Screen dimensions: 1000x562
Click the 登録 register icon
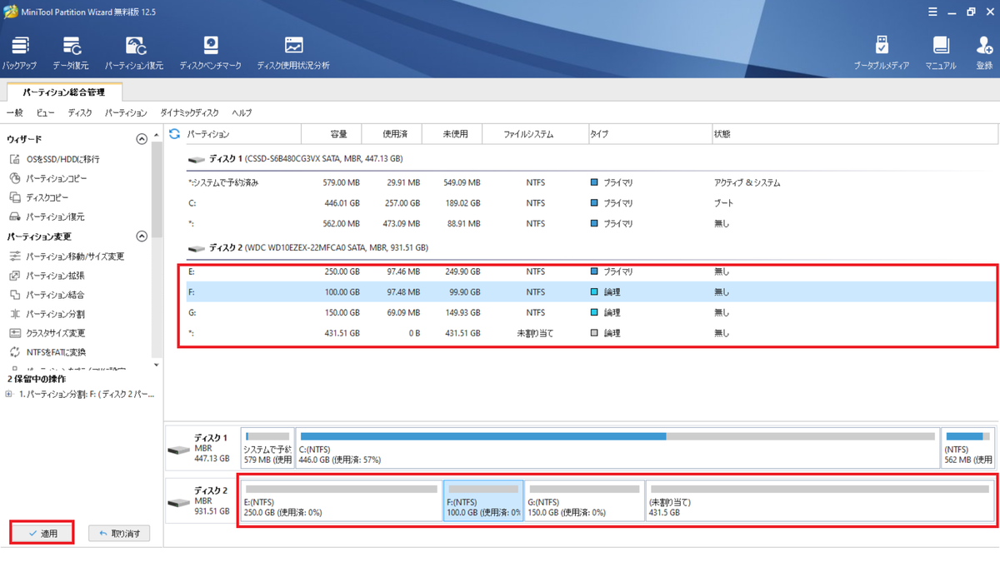(984, 53)
